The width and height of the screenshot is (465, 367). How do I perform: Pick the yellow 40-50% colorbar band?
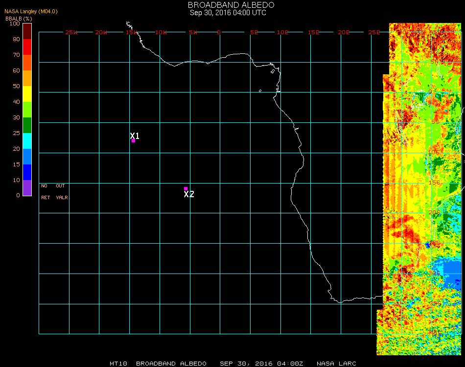point(27,94)
